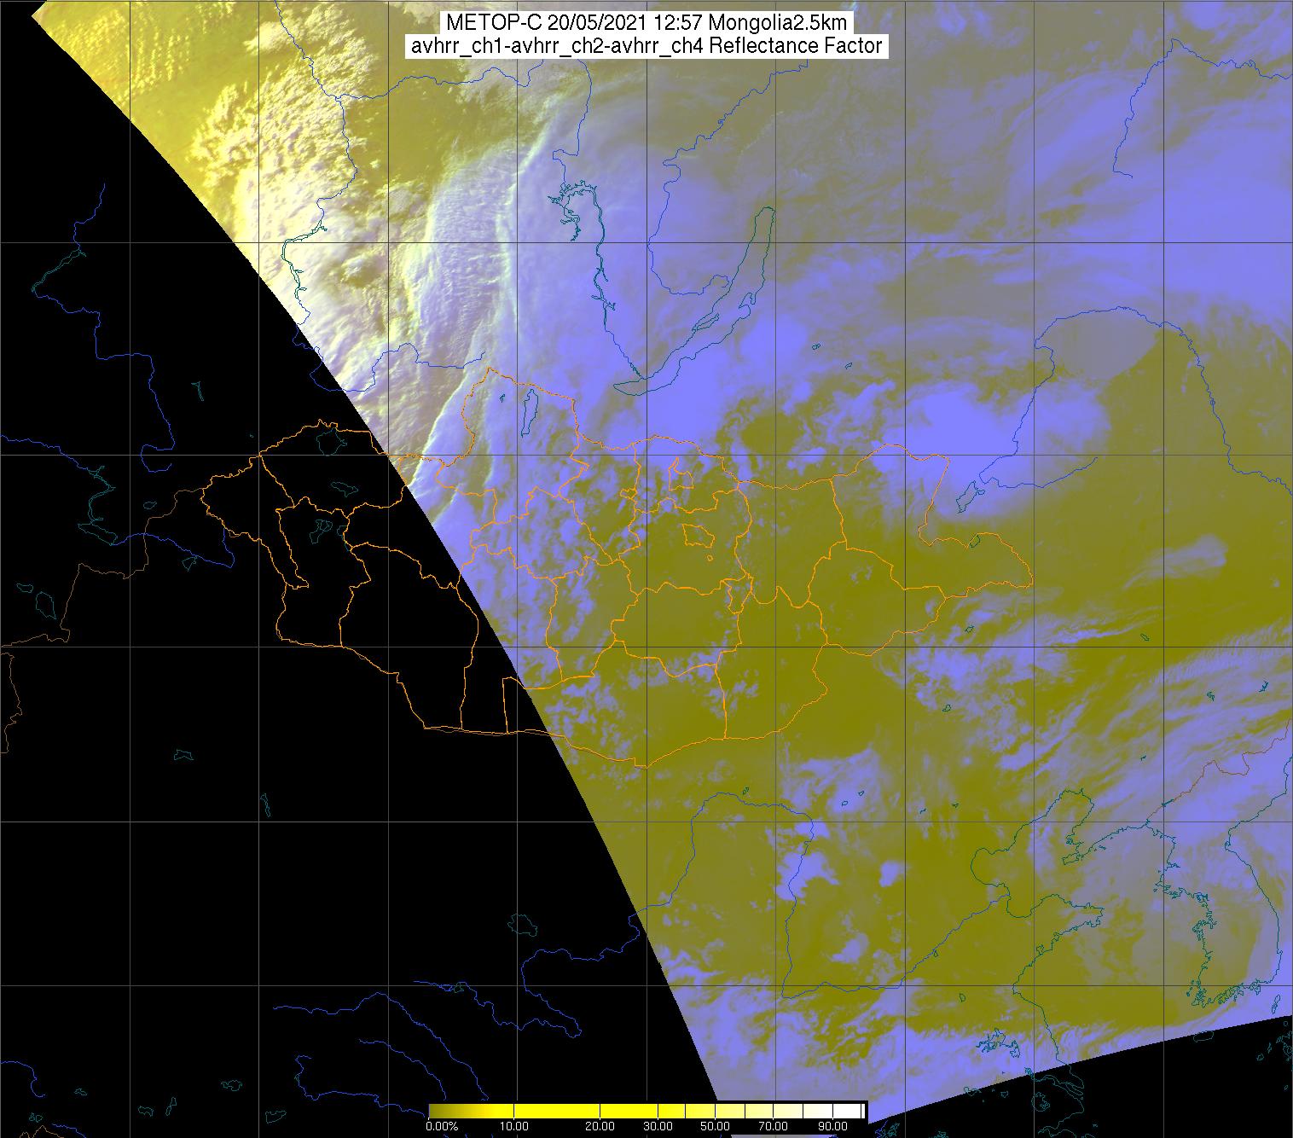Click the "20.00" colorbar label
The height and width of the screenshot is (1138, 1293).
click(x=600, y=1126)
